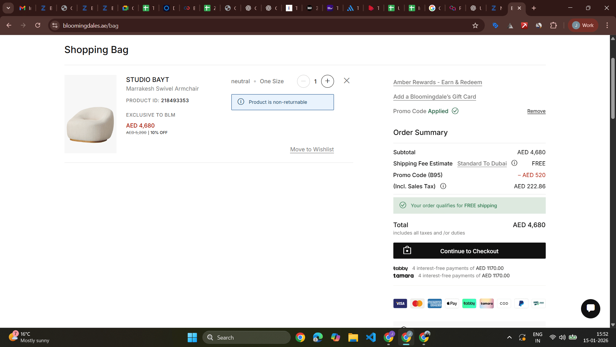
Task: Open a new browser tab
Action: (x=534, y=8)
